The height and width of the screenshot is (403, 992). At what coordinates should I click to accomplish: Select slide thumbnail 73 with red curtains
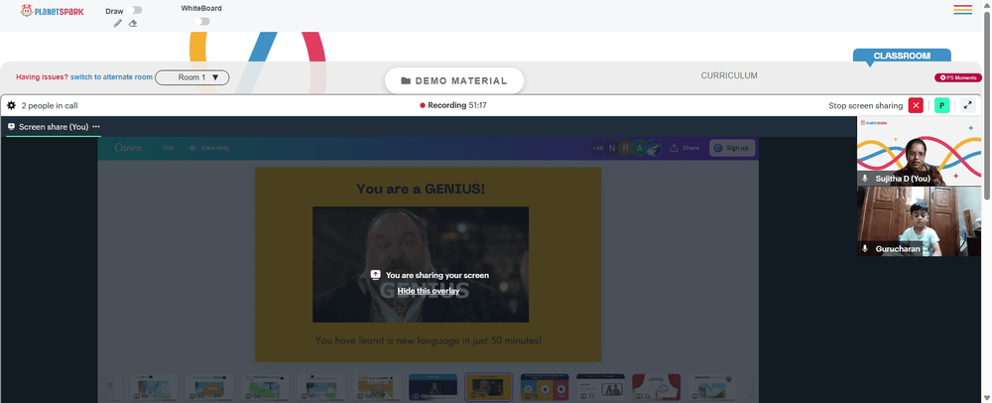click(x=657, y=387)
